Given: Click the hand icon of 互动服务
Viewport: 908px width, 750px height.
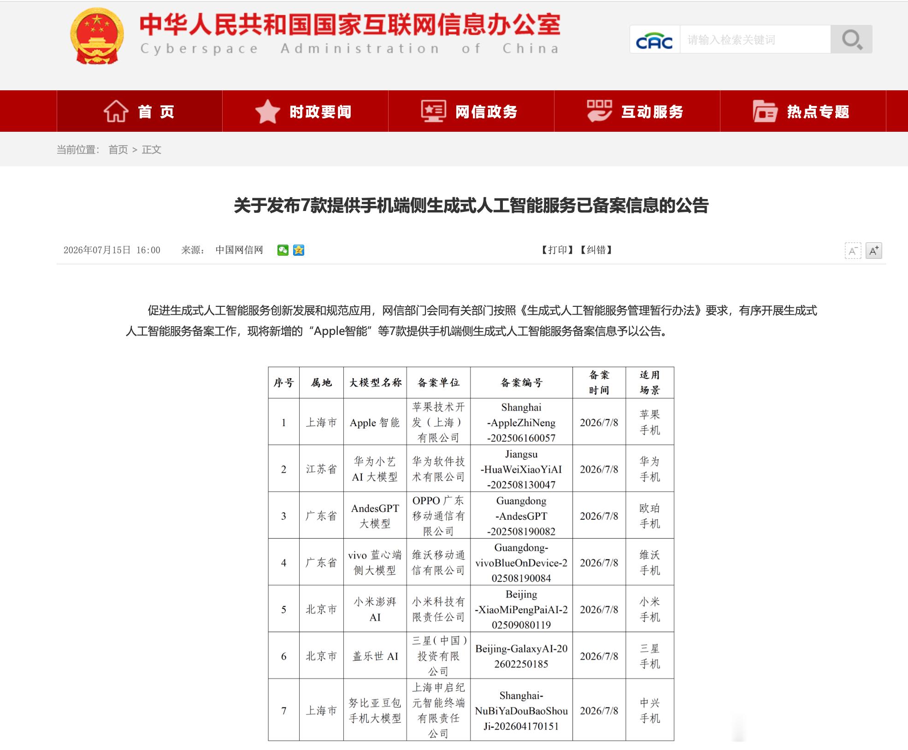Looking at the screenshot, I should (599, 111).
